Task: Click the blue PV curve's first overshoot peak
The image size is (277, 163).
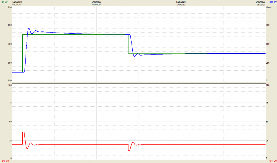Action: pos(29,28)
